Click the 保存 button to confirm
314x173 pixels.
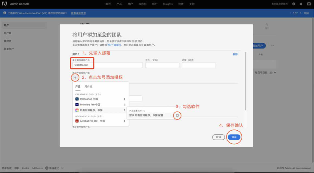point(234,137)
